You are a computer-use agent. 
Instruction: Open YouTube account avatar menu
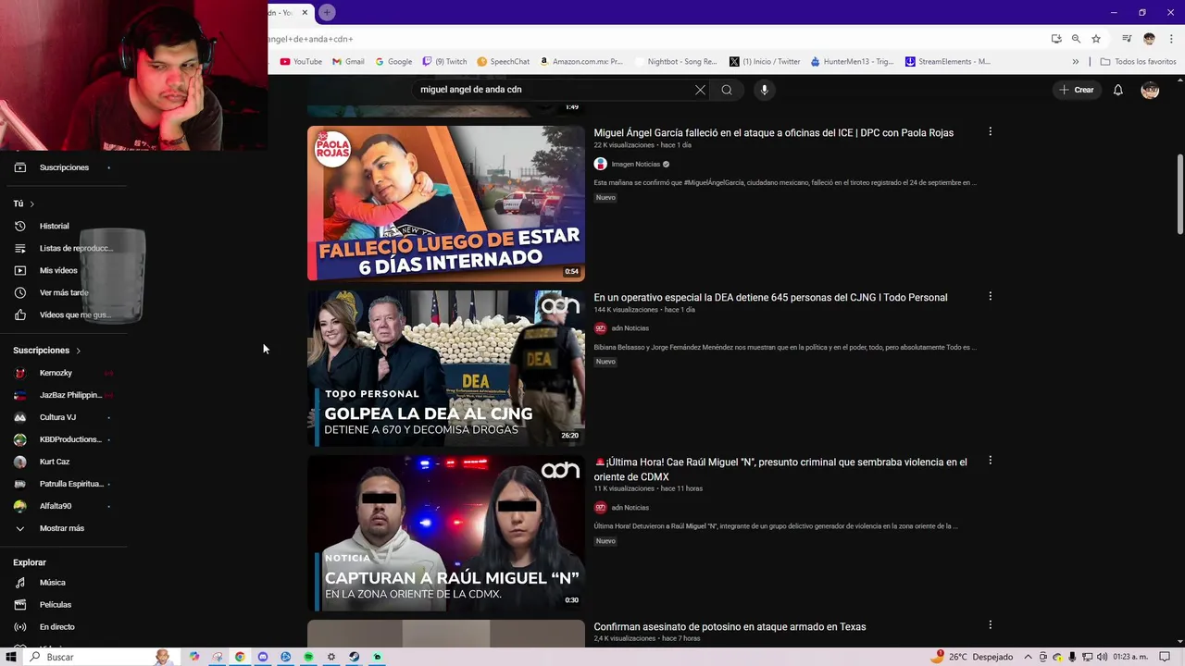coord(1150,90)
